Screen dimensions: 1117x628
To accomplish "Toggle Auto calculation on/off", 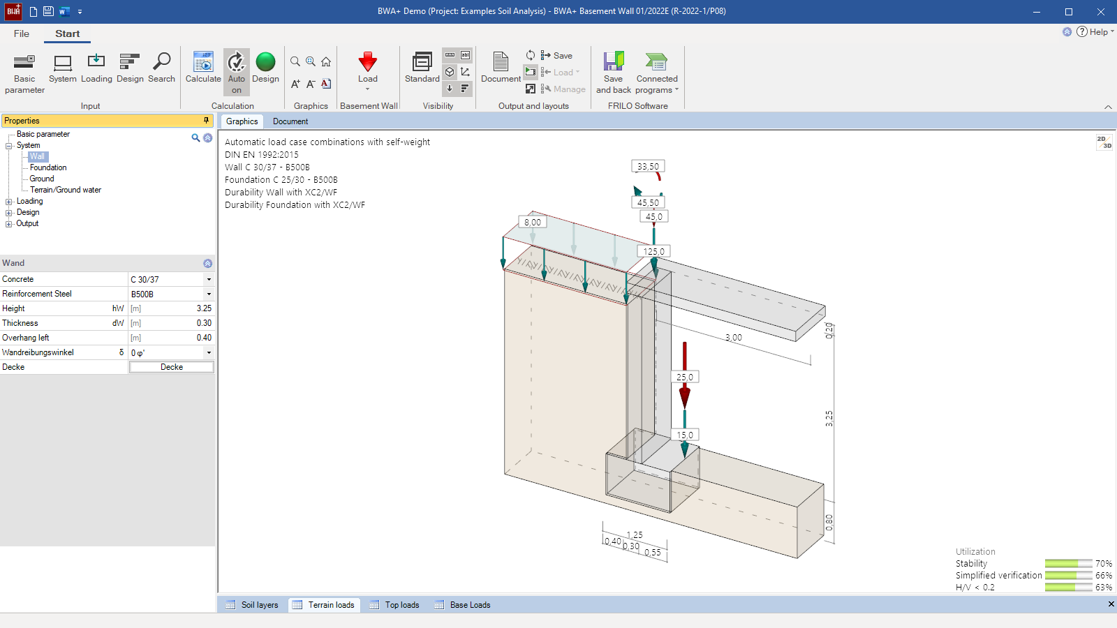I will (237, 73).
